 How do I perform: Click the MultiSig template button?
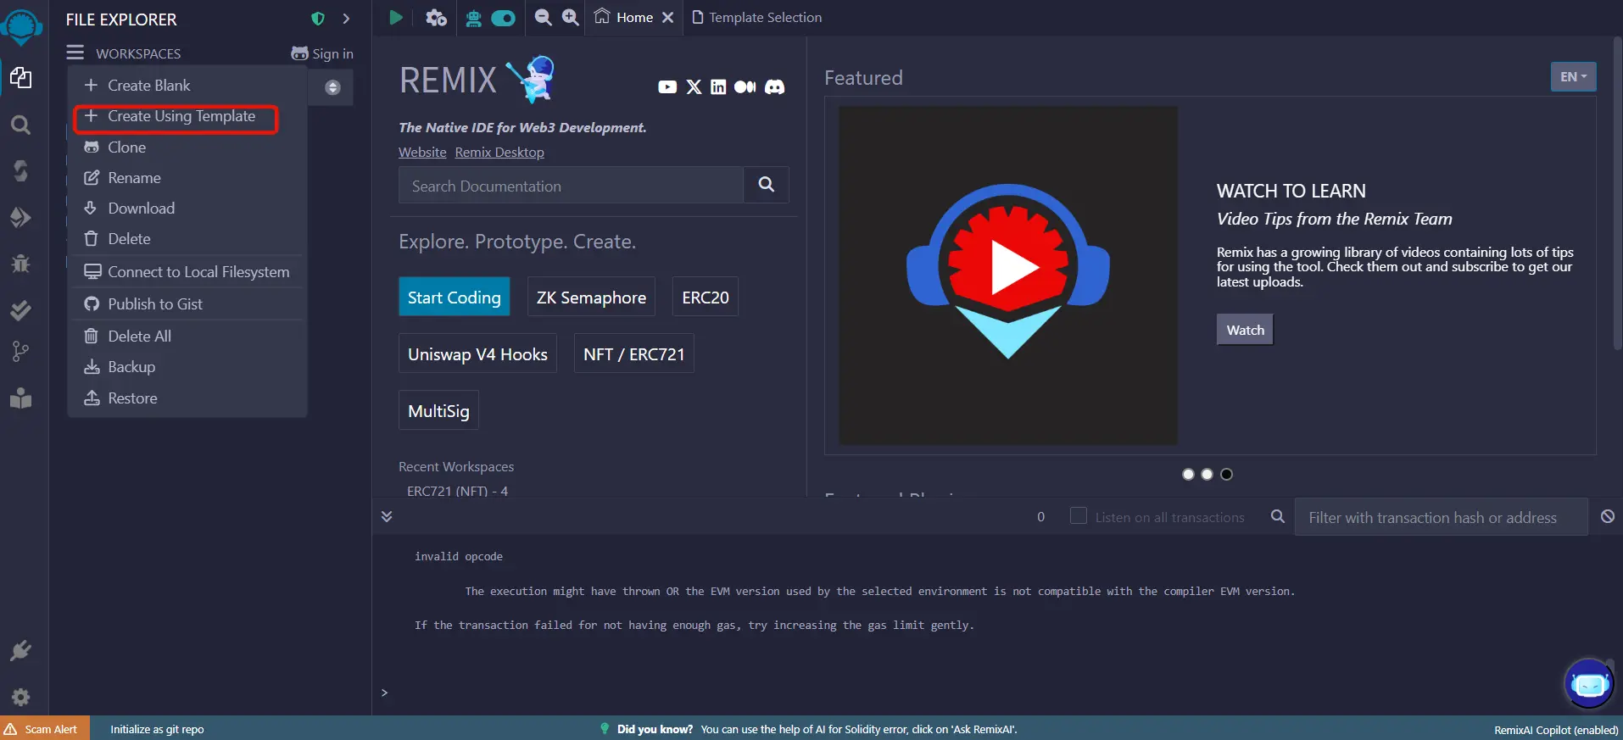438,410
